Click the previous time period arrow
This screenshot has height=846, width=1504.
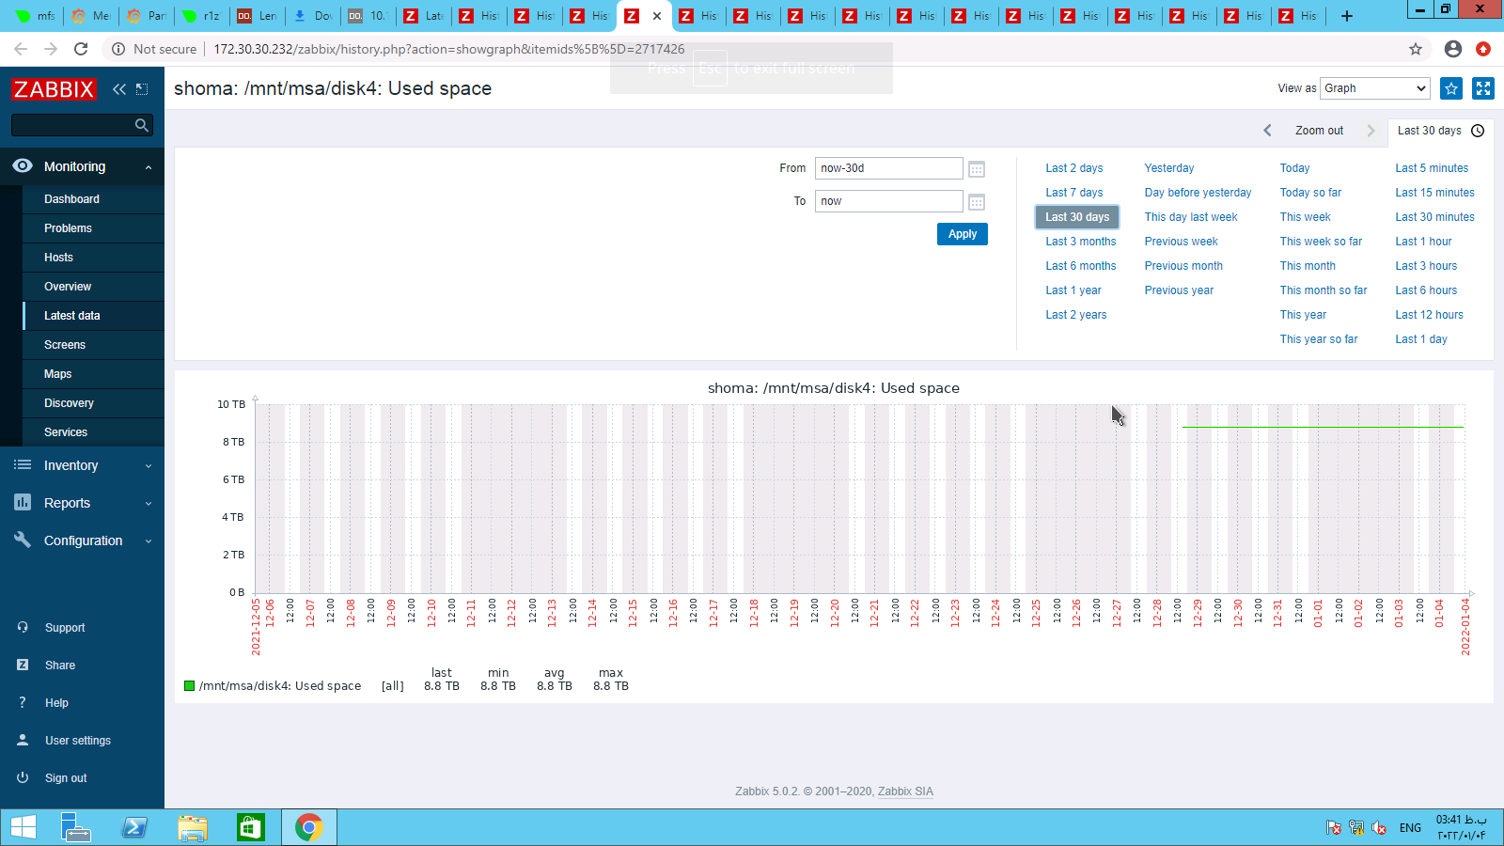pos(1267,131)
